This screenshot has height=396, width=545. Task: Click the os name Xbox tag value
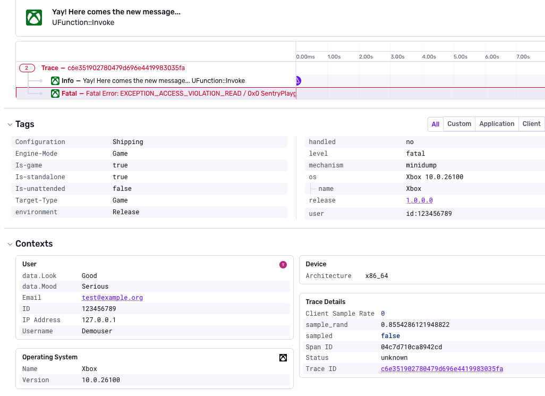coord(414,189)
